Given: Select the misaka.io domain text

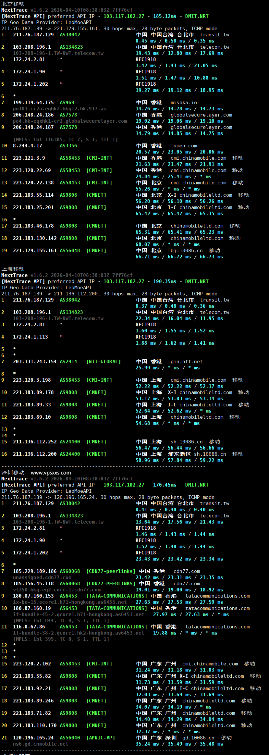Looking at the screenshot, I should pyautogui.click(x=184, y=103).
